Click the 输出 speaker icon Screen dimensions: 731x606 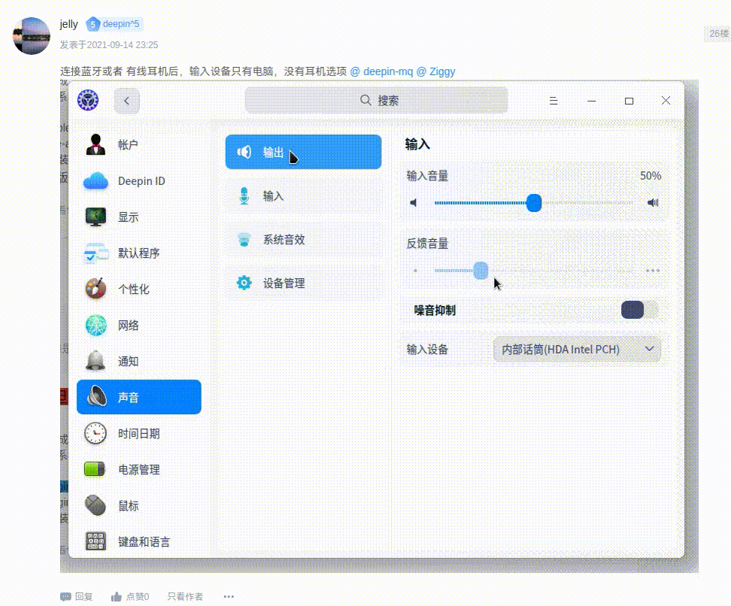click(x=244, y=152)
